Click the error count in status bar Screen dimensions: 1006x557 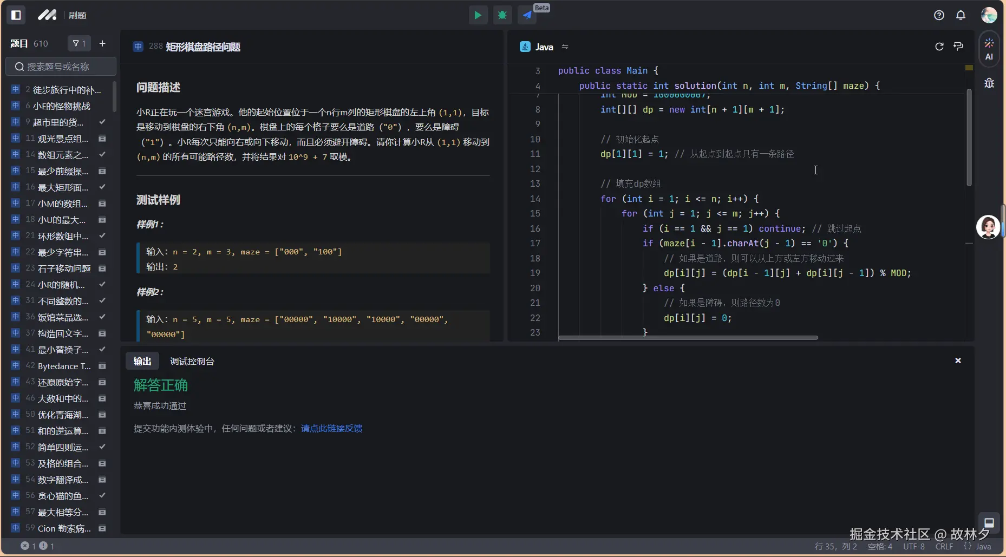coord(28,546)
